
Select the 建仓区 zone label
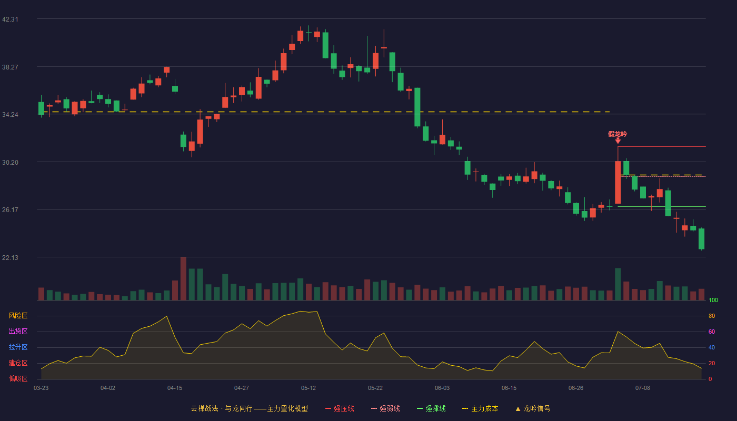click(x=18, y=363)
